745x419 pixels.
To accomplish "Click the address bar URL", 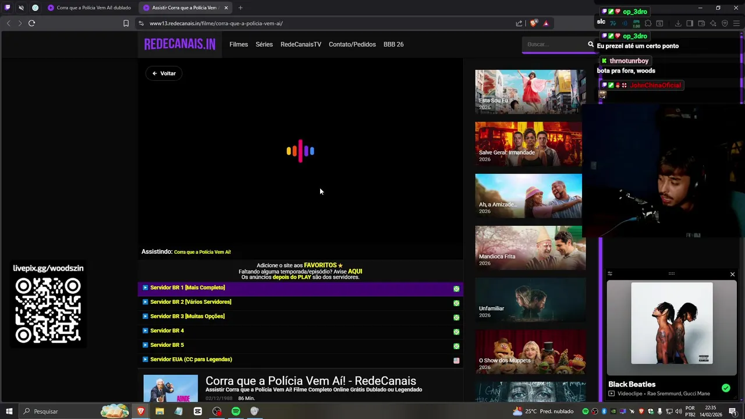I will [x=216, y=23].
